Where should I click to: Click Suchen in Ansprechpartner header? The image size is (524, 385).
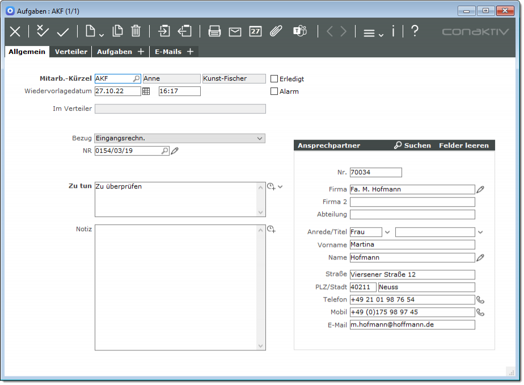412,145
